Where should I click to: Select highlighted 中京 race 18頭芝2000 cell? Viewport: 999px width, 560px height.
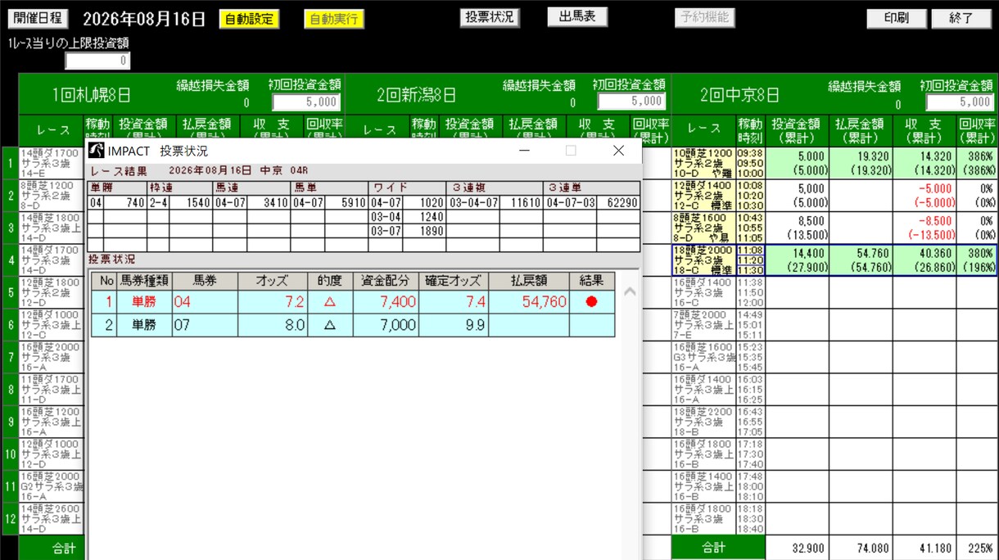click(x=703, y=260)
